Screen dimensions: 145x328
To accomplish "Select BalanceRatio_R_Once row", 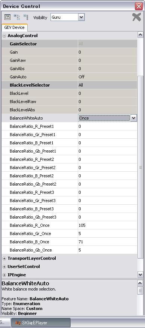I will [x=69, y=225].
